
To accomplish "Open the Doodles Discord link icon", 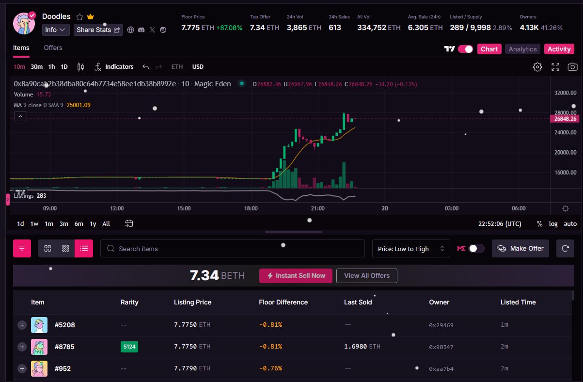I will (141, 30).
